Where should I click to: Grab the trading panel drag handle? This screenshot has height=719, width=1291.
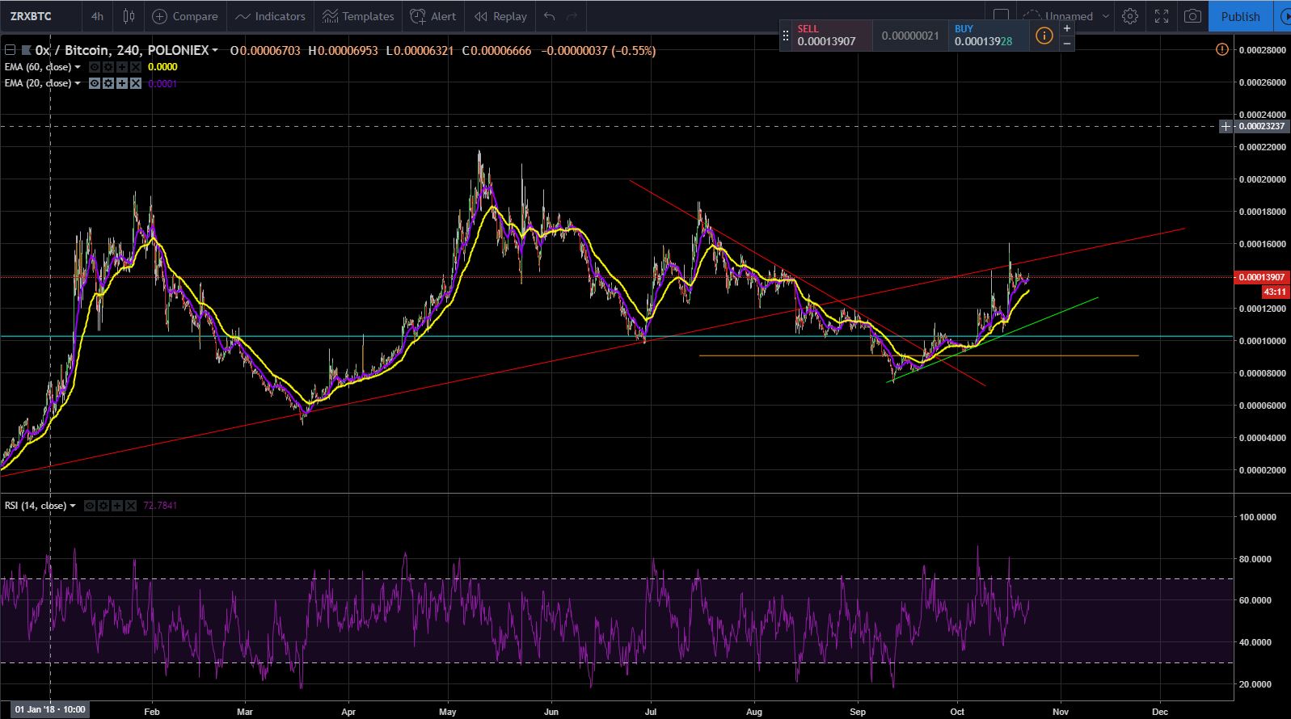point(785,36)
